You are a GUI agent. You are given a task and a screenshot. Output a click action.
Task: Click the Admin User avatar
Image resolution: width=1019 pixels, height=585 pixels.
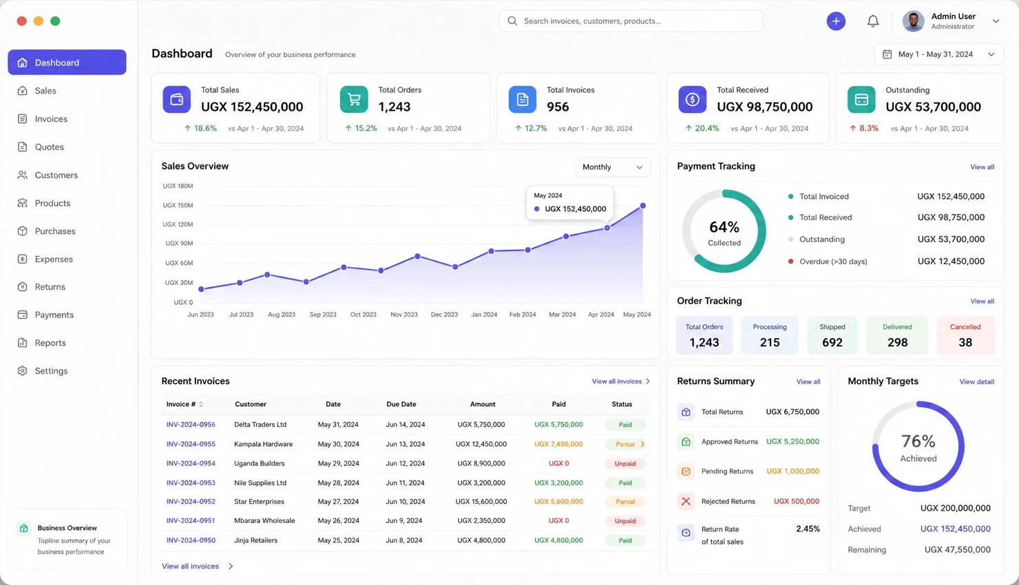click(913, 21)
